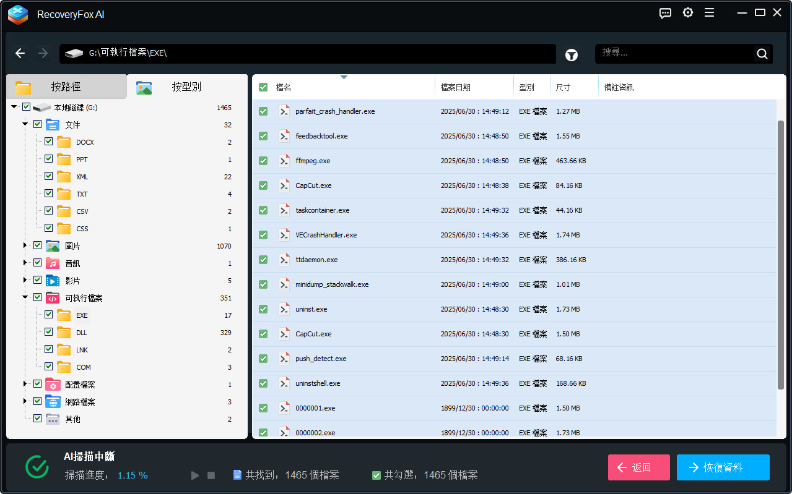This screenshot has width=792, height=494.
Task: Stop the AI scan with the stop icon
Action: pyautogui.click(x=211, y=475)
